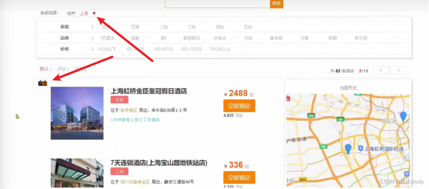Filter by 五星 star level

(135, 27)
